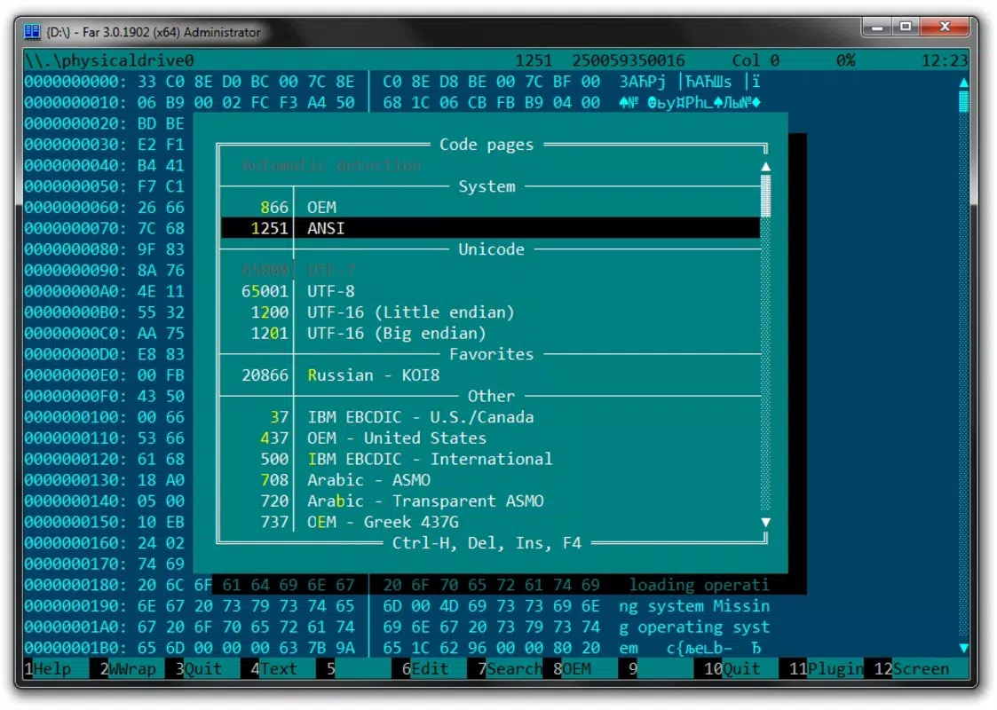Minimize the Far Manager window
Viewport: 997px width, 710px height.
click(x=877, y=28)
